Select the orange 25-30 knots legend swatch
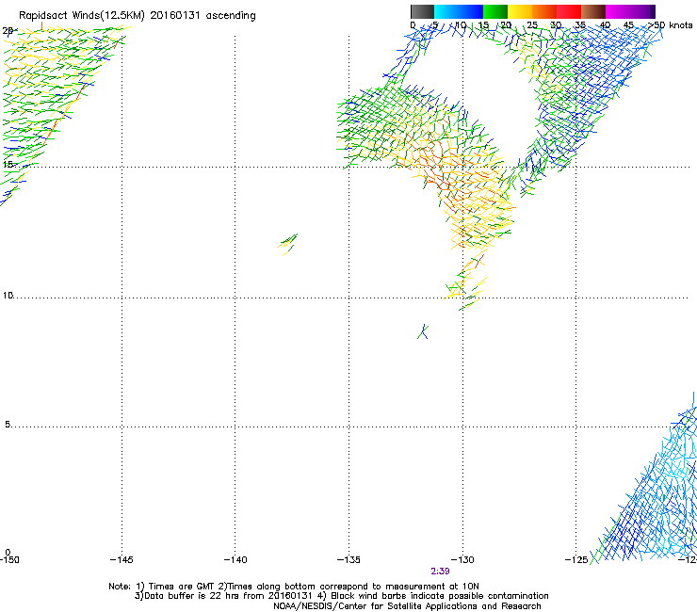The image size is (697, 612). click(x=544, y=11)
